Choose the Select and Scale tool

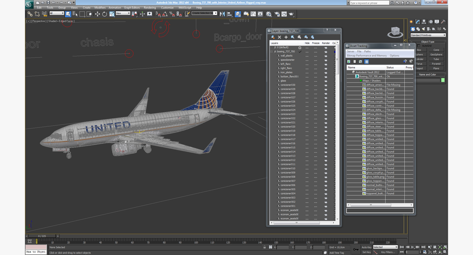(x=112, y=14)
